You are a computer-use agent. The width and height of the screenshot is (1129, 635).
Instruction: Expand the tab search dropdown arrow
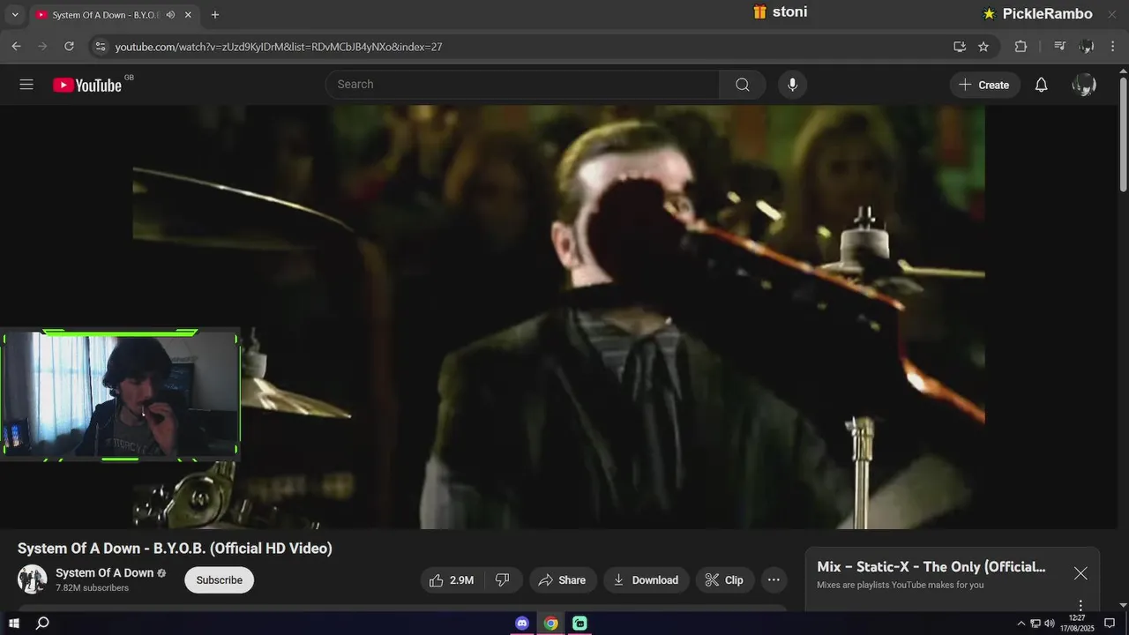pos(15,15)
